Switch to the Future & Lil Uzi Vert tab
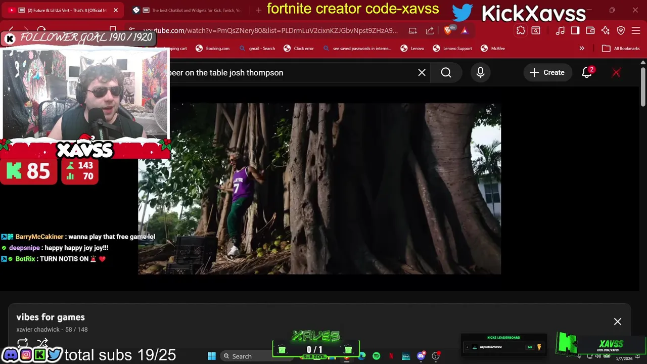The width and height of the screenshot is (647, 364). click(x=63, y=10)
